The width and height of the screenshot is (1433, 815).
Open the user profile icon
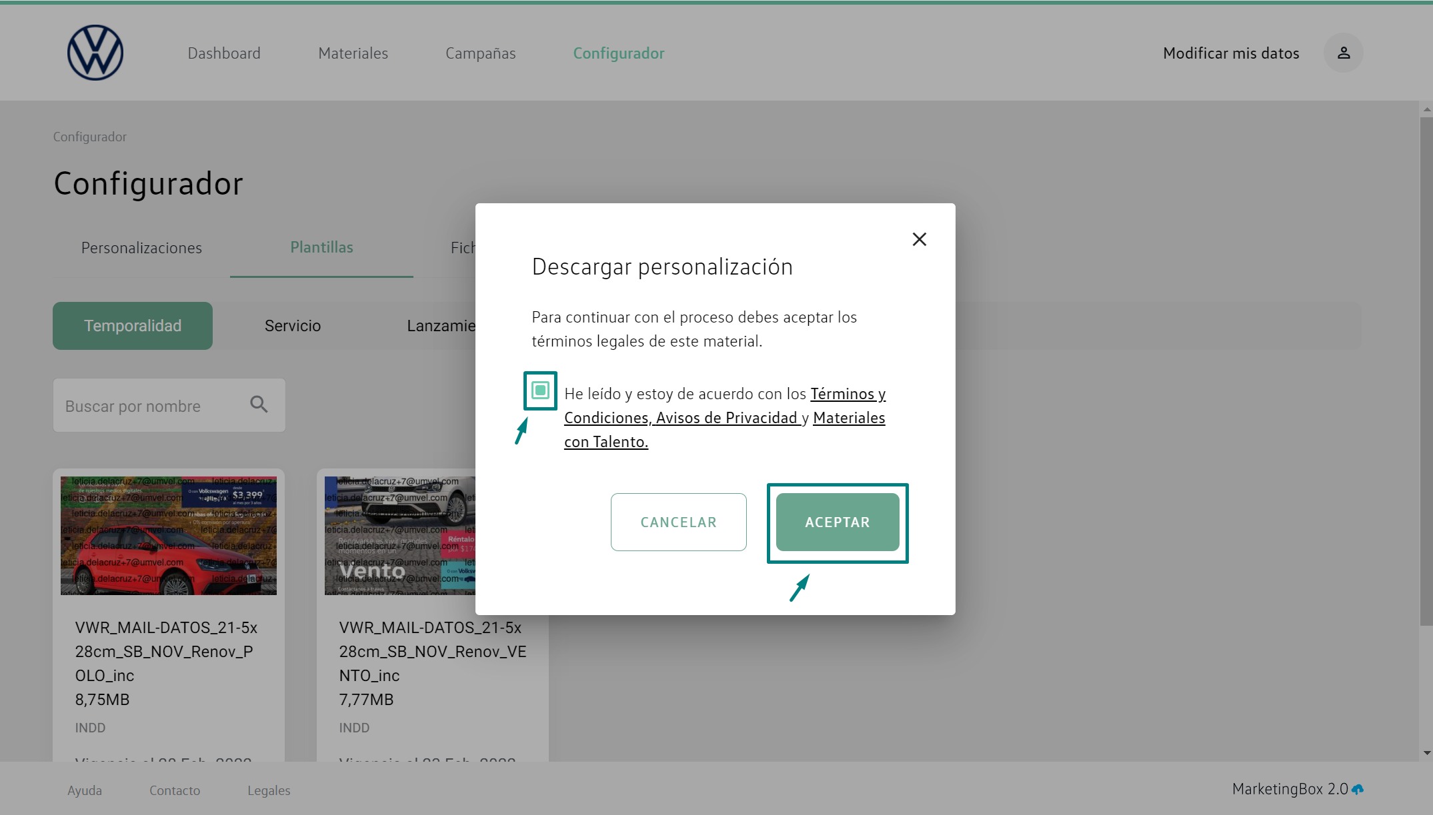point(1343,53)
